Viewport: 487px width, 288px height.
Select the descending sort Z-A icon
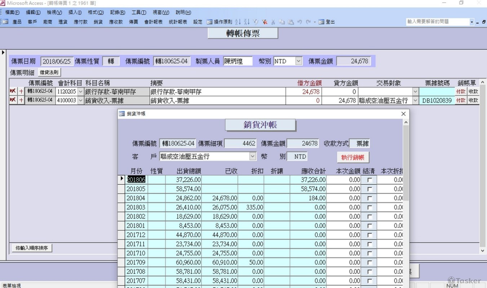coord(247,22)
